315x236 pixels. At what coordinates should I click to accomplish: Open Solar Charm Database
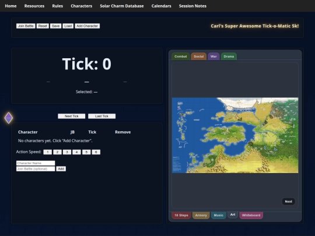coord(122,6)
